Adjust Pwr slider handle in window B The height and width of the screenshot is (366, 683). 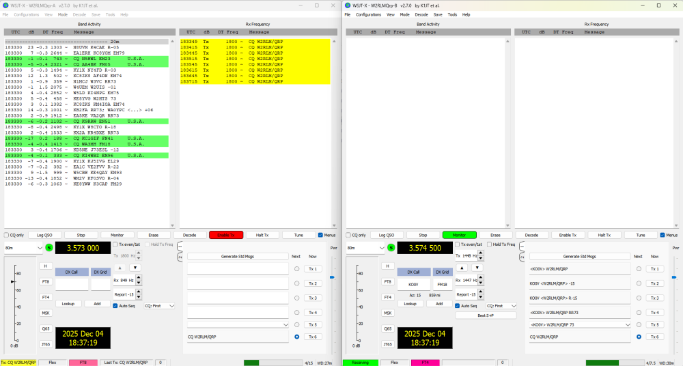pyautogui.click(x=674, y=277)
